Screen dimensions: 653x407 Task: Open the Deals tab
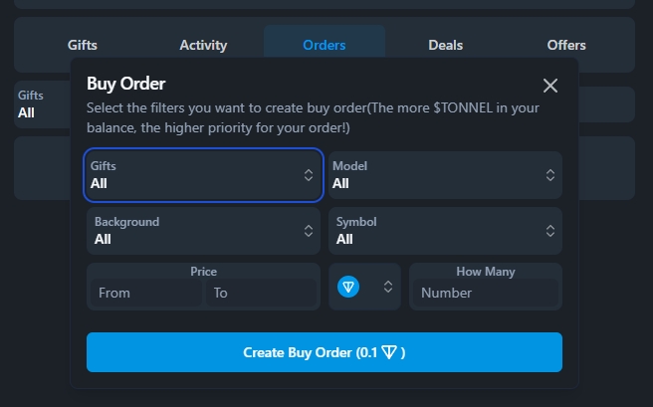(x=446, y=45)
